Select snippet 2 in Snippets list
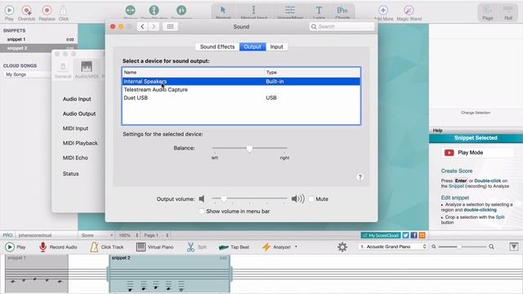 [x=38, y=48]
